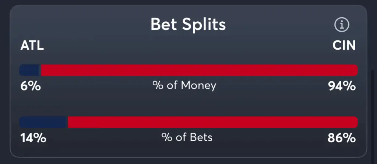
Task: Click the boundary between money bar segments
Action: (x=41, y=70)
